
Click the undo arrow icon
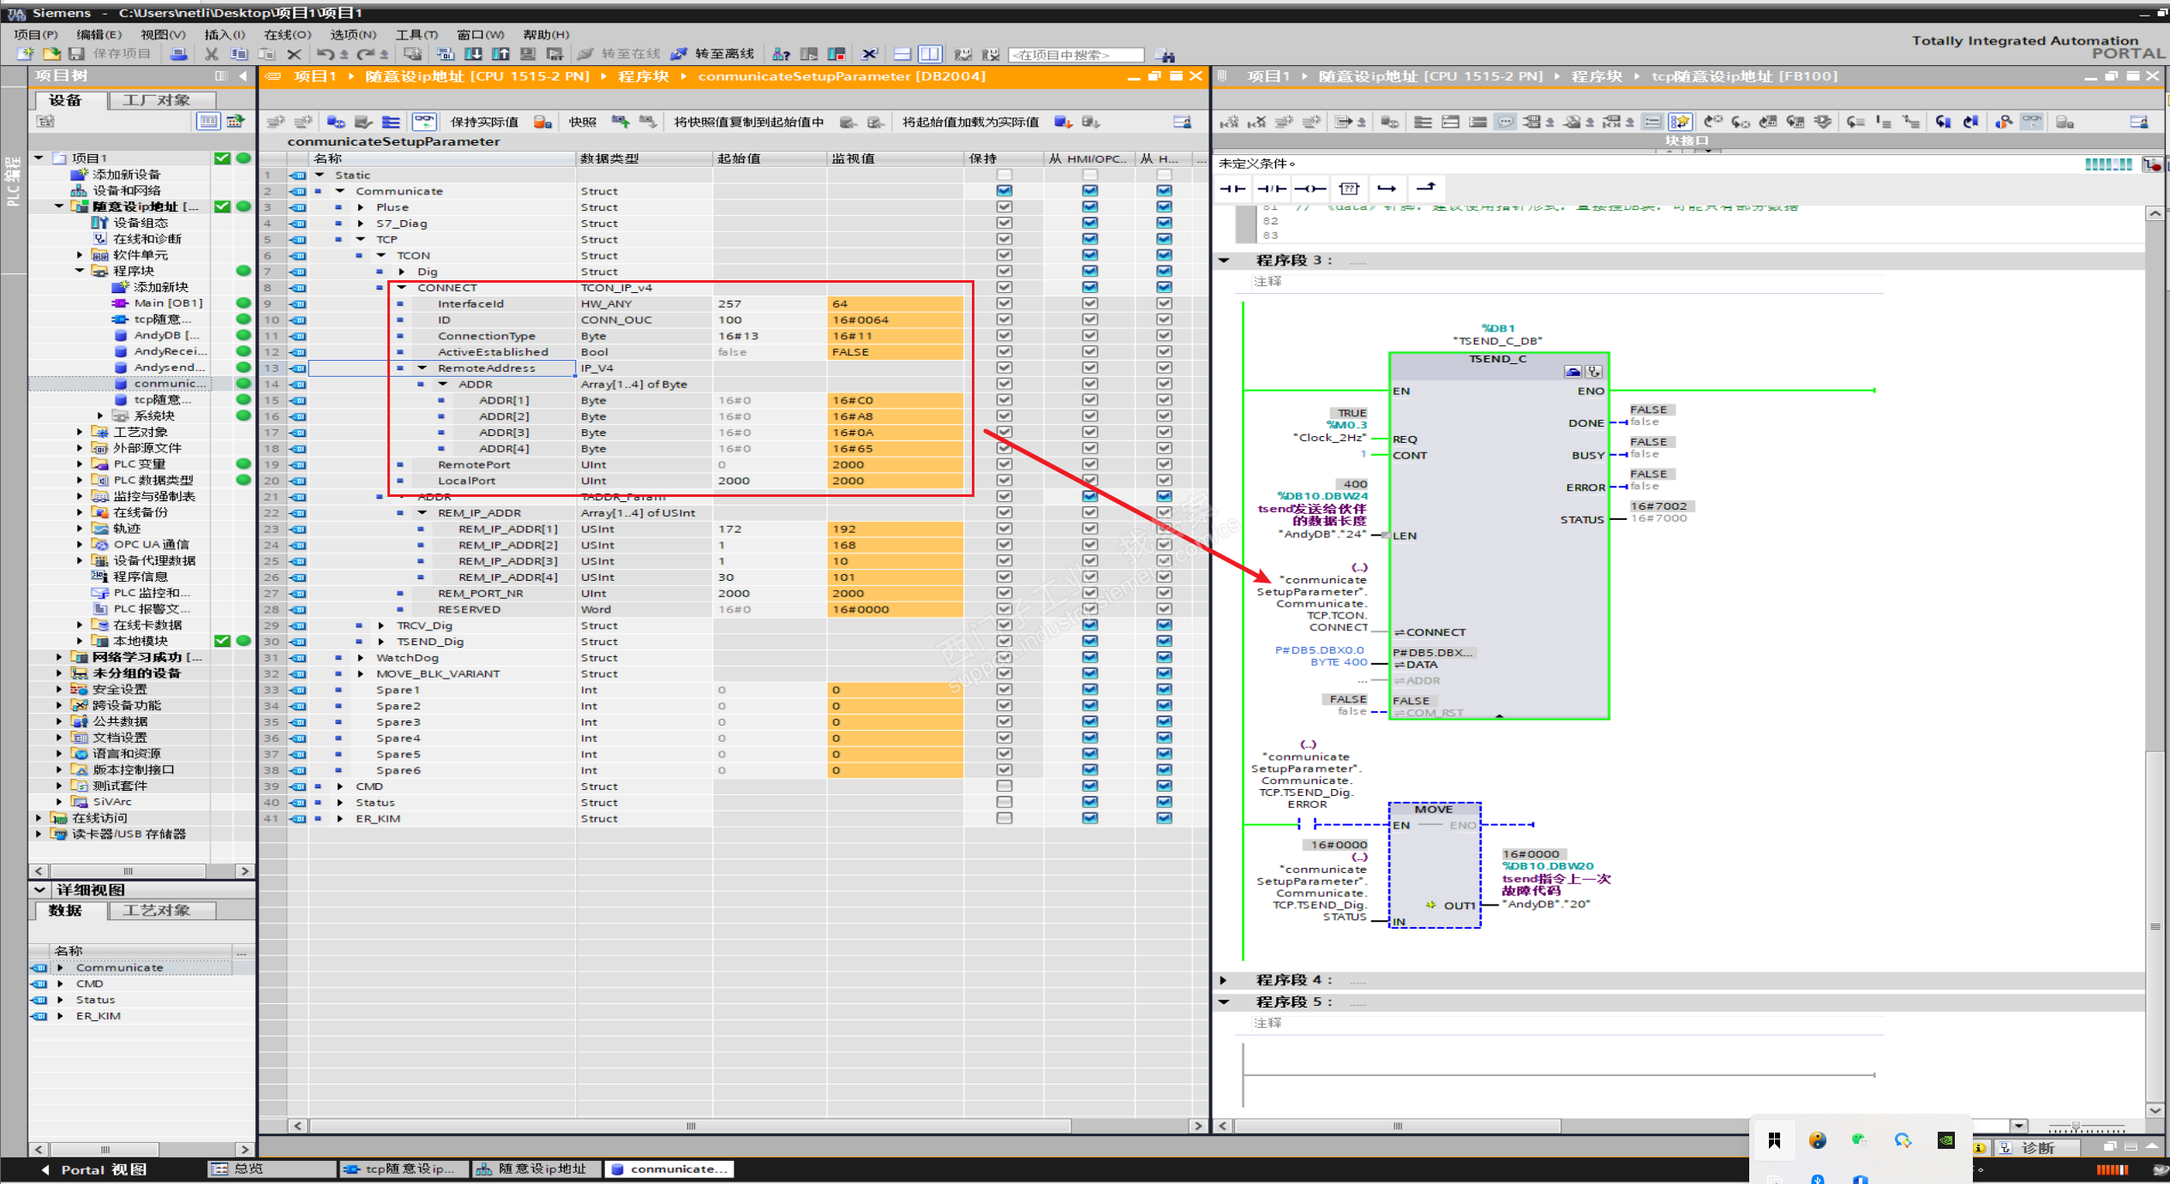(x=325, y=54)
